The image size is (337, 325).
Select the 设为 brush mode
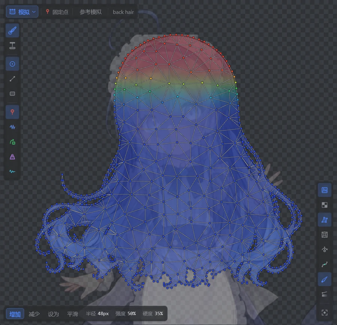53,314
